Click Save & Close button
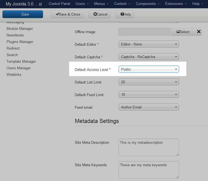The width and height of the screenshot is (208, 181). (67, 14)
